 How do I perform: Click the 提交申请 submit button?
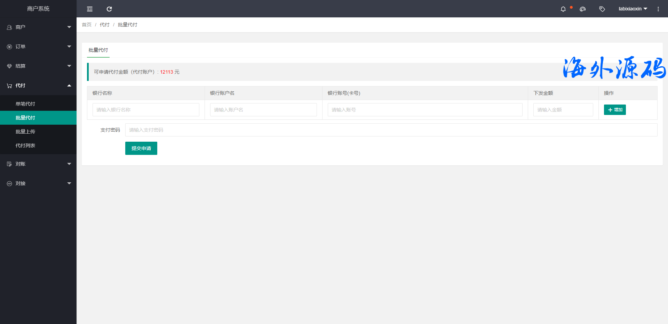click(141, 148)
